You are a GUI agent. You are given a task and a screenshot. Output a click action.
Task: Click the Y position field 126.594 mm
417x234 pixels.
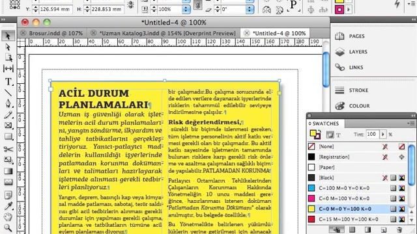pos(55,9)
